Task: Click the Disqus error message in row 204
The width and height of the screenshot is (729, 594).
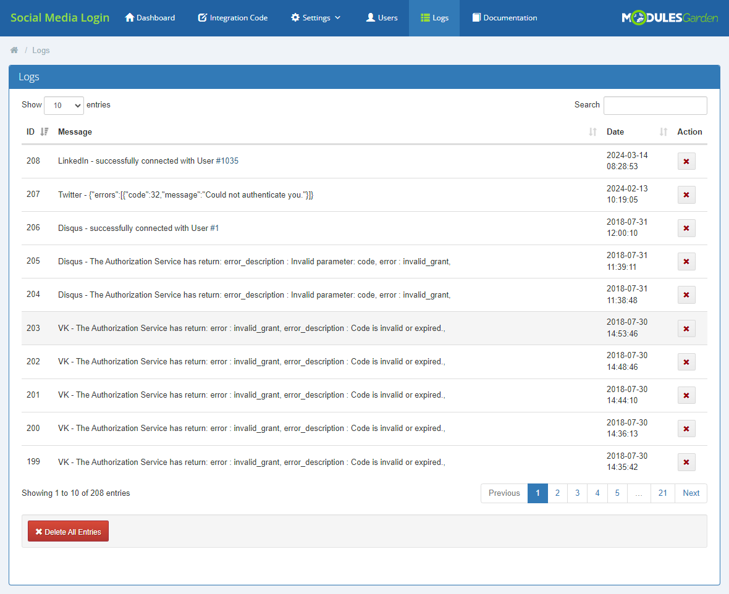Action: [255, 295]
